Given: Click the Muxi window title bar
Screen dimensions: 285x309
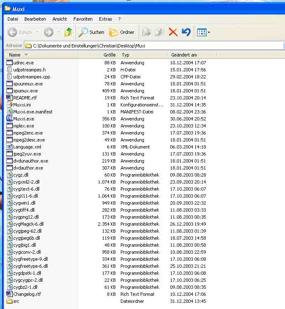Looking at the screenshot, I should (144, 9).
